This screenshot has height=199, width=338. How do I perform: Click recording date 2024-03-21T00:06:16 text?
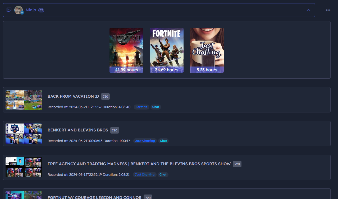pyautogui.click(x=86, y=141)
